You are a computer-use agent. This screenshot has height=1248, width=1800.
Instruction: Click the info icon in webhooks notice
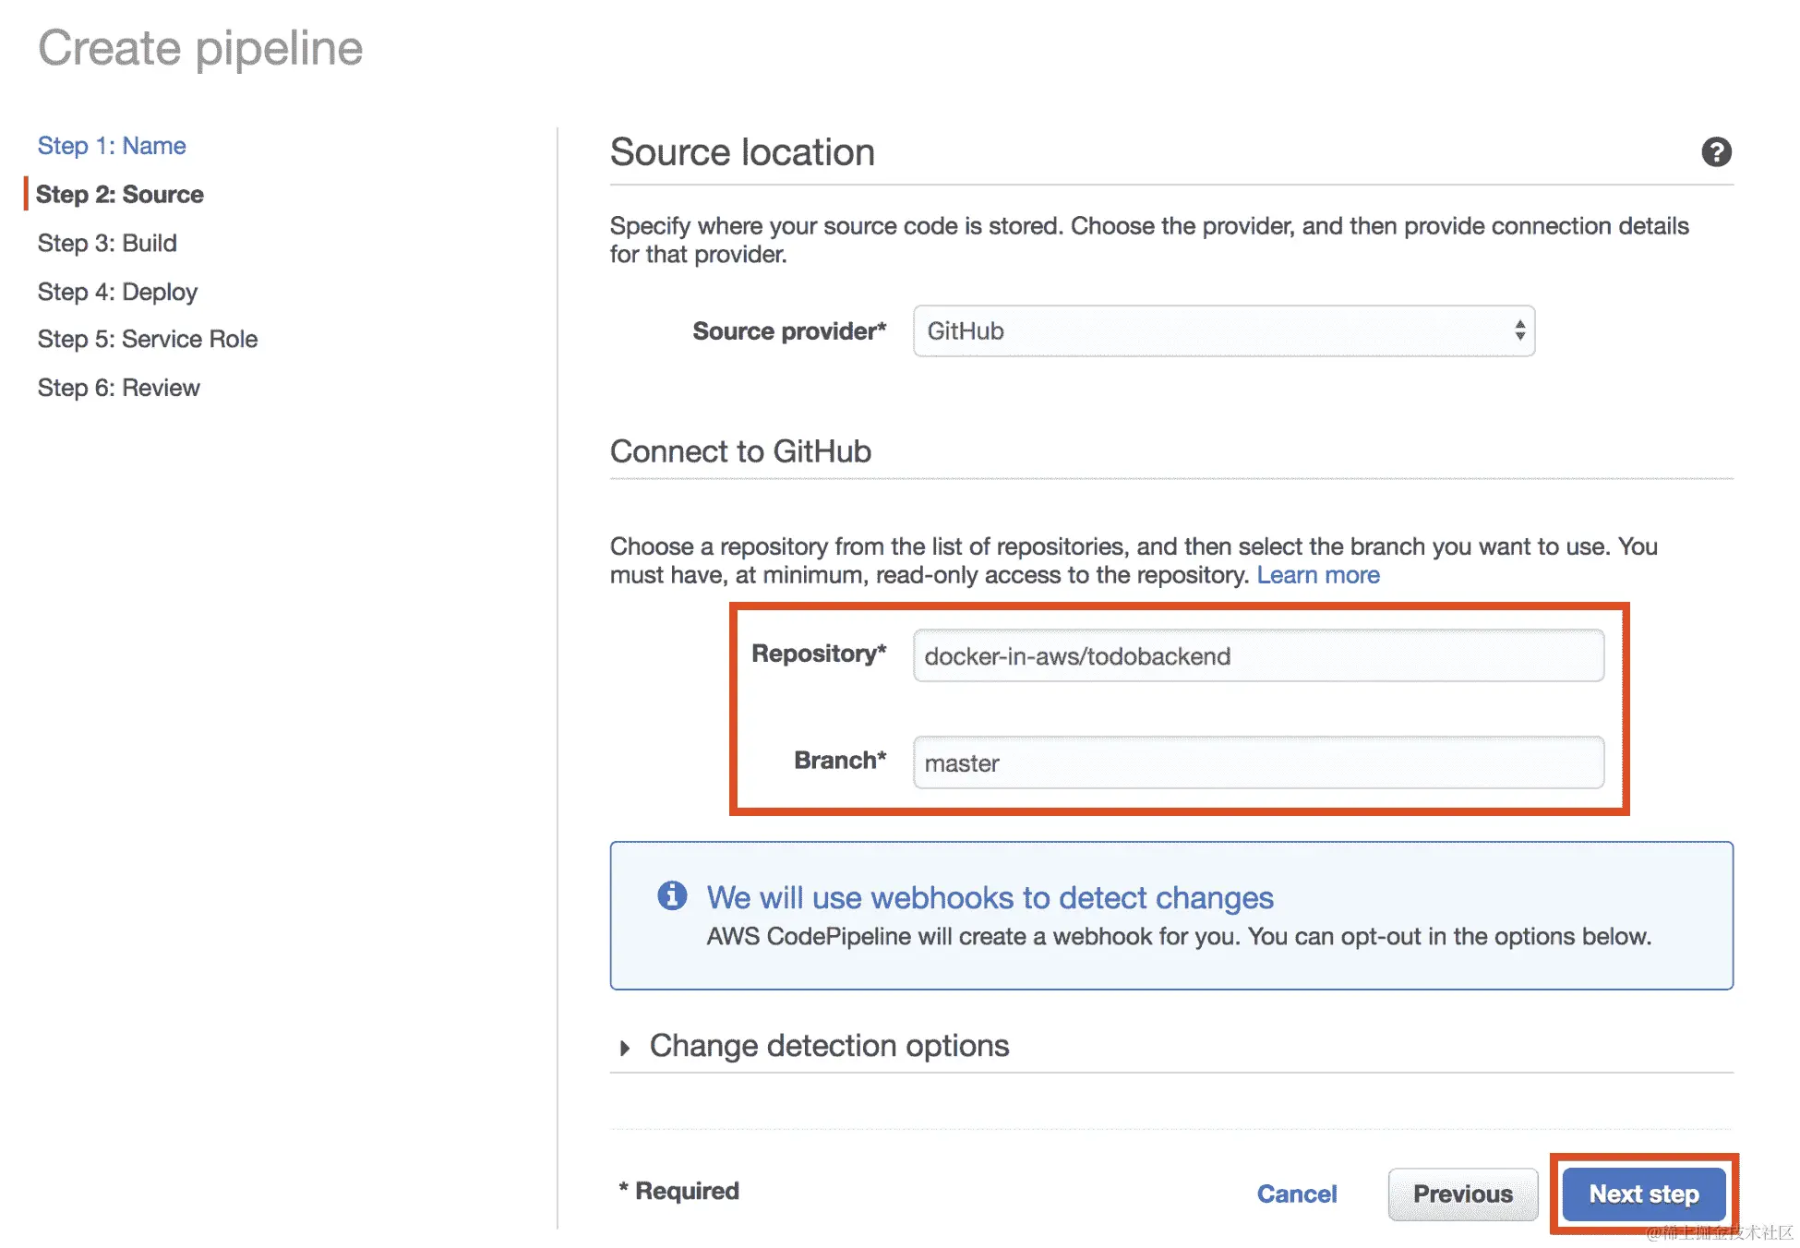pyautogui.click(x=672, y=895)
